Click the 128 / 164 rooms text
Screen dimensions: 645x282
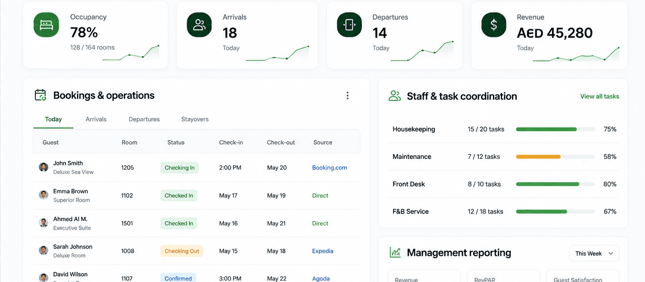coord(92,47)
